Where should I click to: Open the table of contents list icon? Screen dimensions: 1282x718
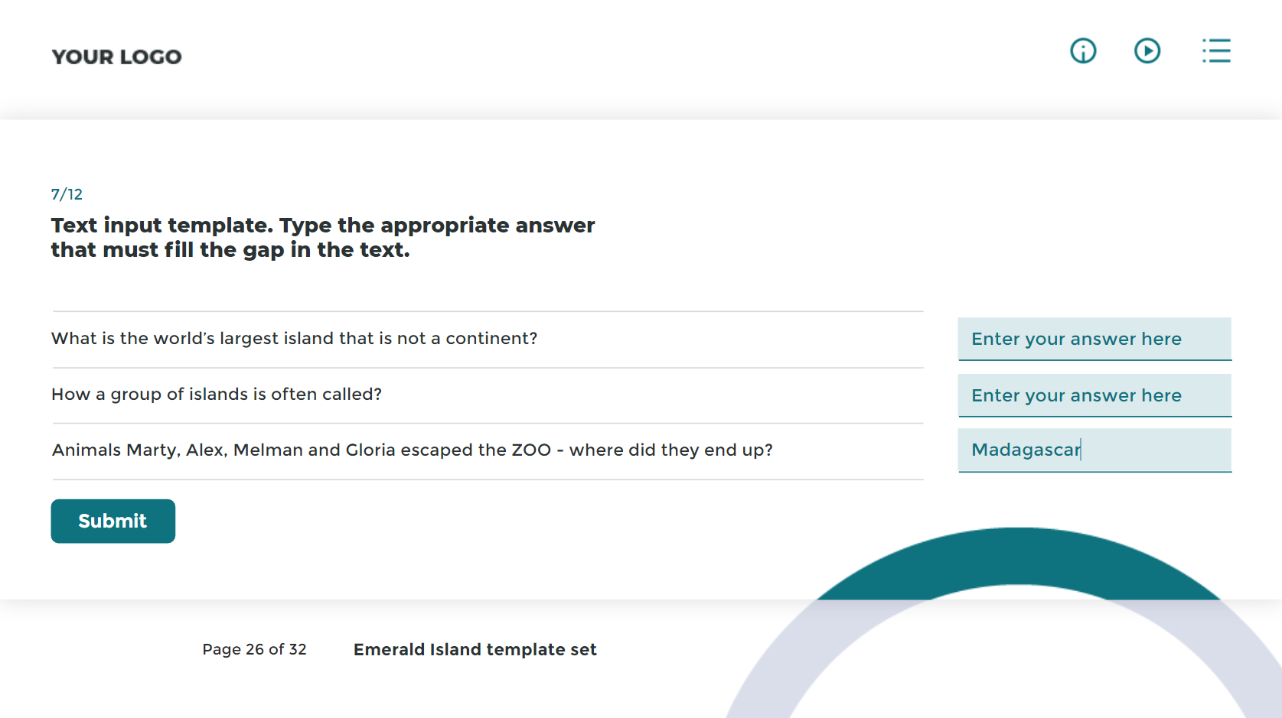point(1216,51)
